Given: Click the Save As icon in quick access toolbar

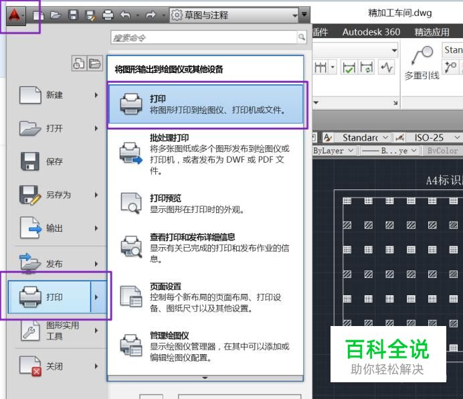Looking at the screenshot, I should pos(90,15).
